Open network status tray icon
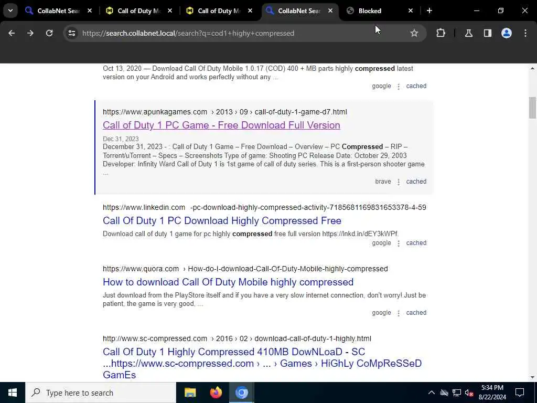Image resolution: width=537 pixels, height=403 pixels. click(457, 393)
